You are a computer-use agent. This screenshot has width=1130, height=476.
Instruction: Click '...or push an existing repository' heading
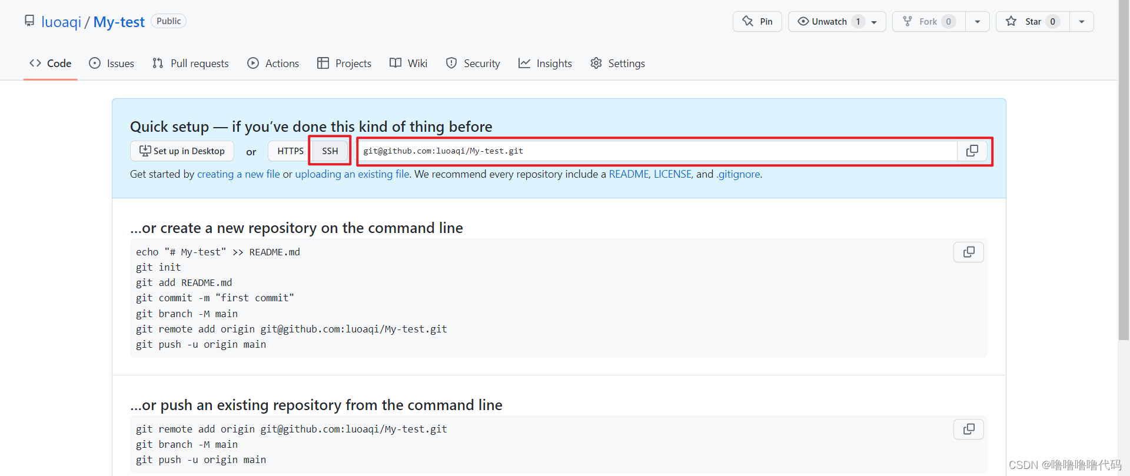316,405
